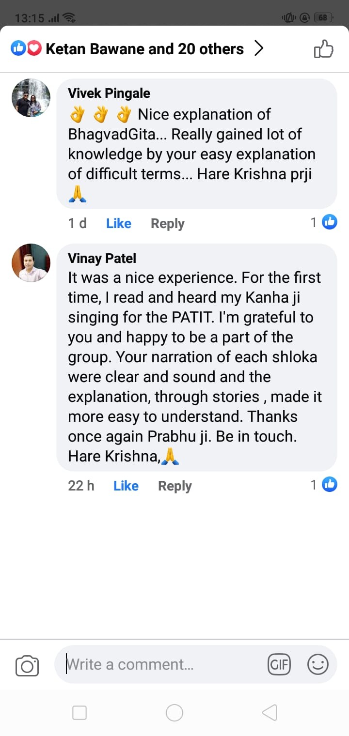View Vinay Patel's profile picture
The width and height of the screenshot is (349, 736).
31,263
